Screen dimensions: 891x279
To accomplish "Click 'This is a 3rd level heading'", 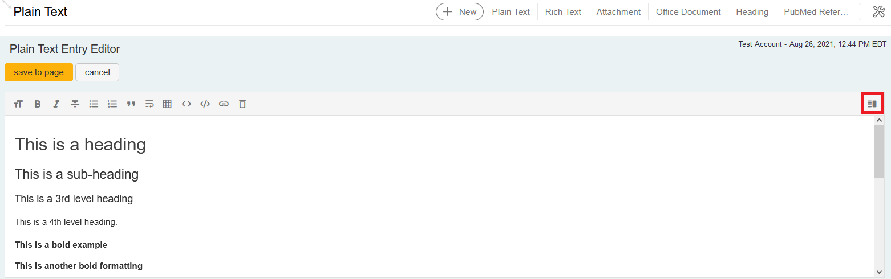I will click(x=74, y=199).
